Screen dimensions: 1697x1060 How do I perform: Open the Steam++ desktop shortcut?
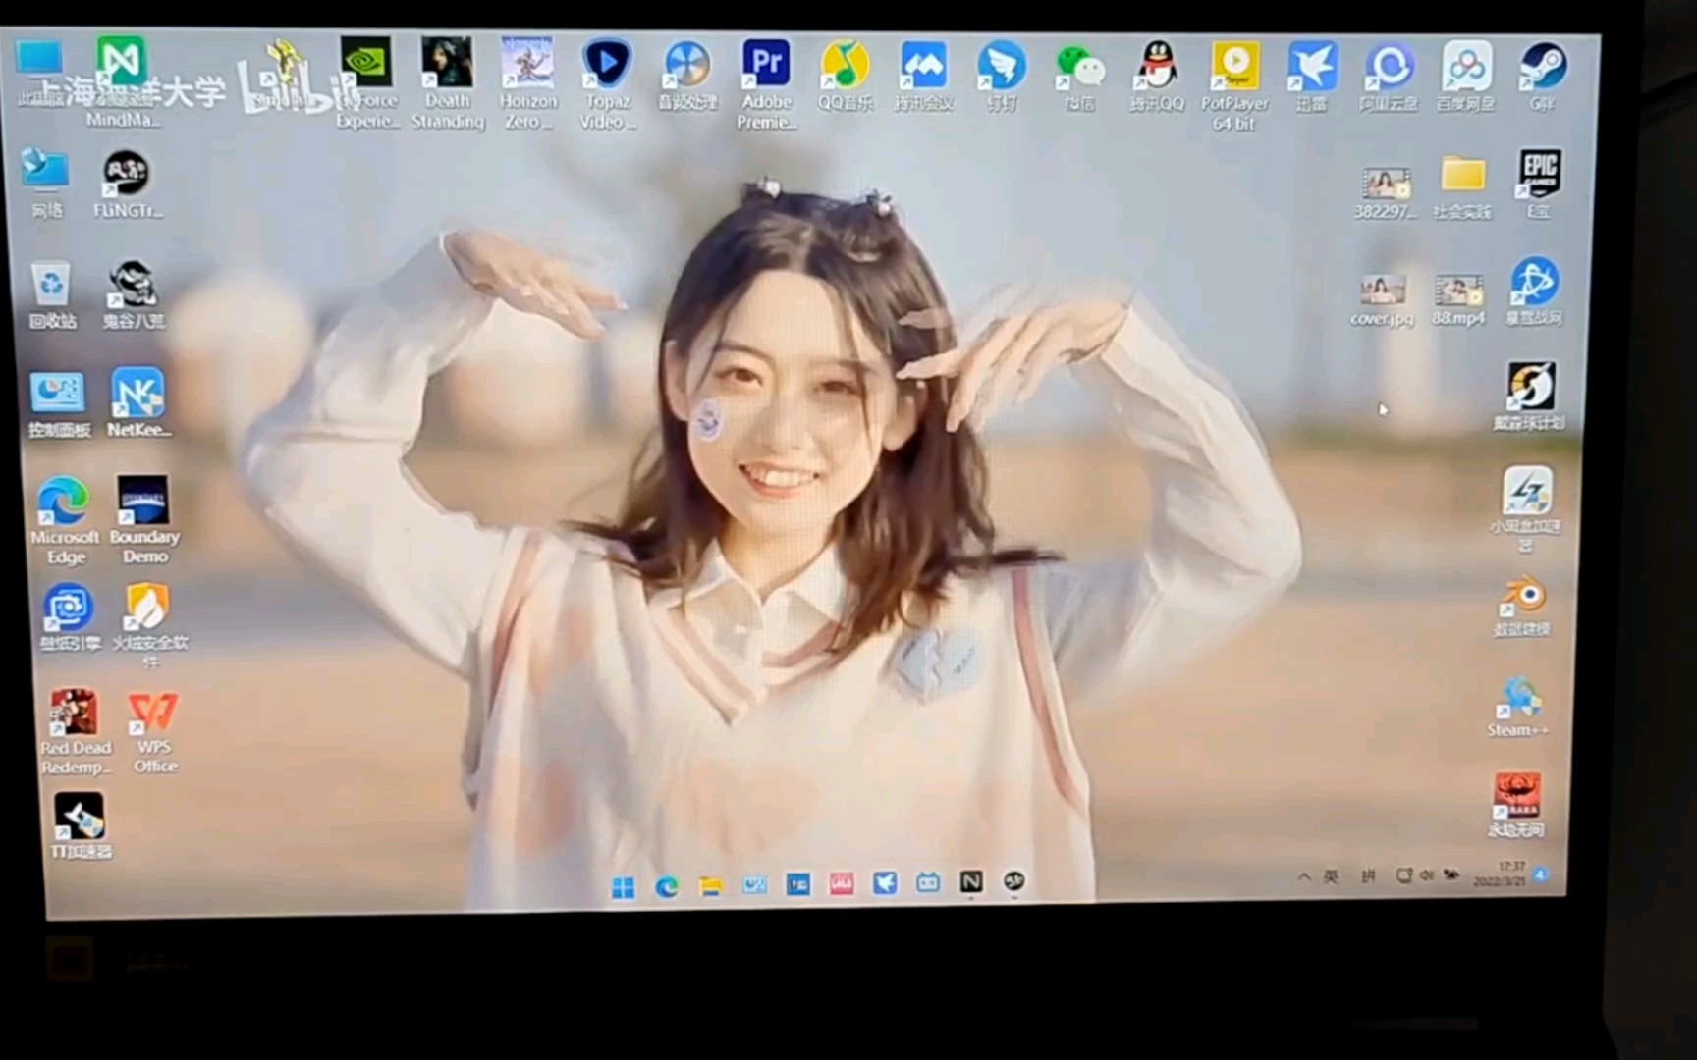click(1518, 708)
